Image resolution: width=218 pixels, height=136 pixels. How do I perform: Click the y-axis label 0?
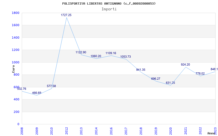[x=18, y=124]
